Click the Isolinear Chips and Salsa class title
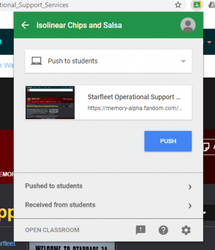 tap(79, 26)
